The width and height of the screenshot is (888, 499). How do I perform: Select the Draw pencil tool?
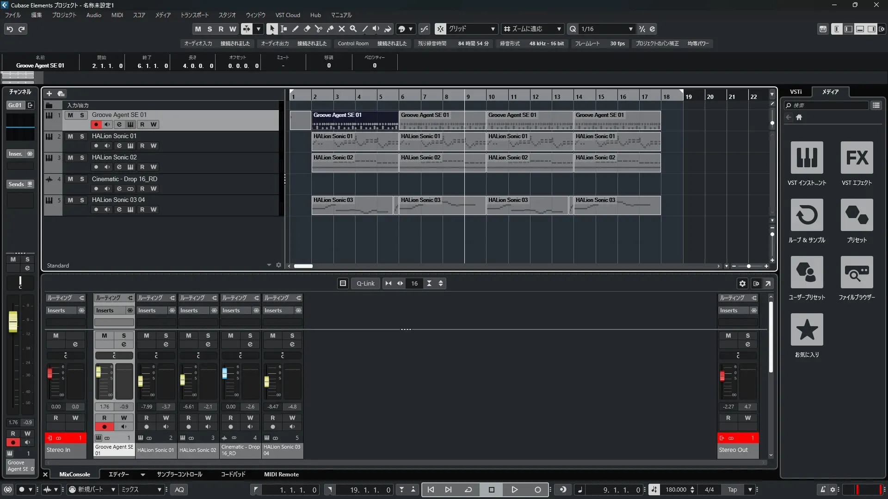coord(295,29)
